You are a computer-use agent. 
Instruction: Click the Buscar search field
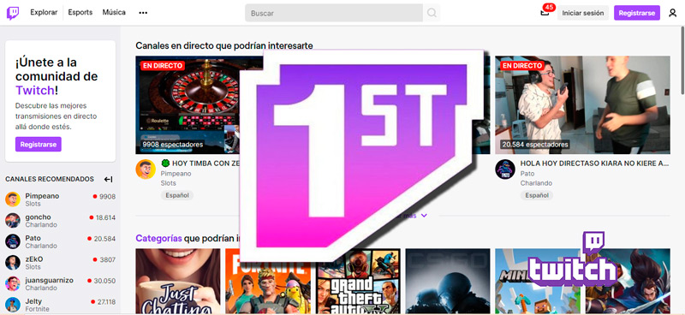pos(334,13)
